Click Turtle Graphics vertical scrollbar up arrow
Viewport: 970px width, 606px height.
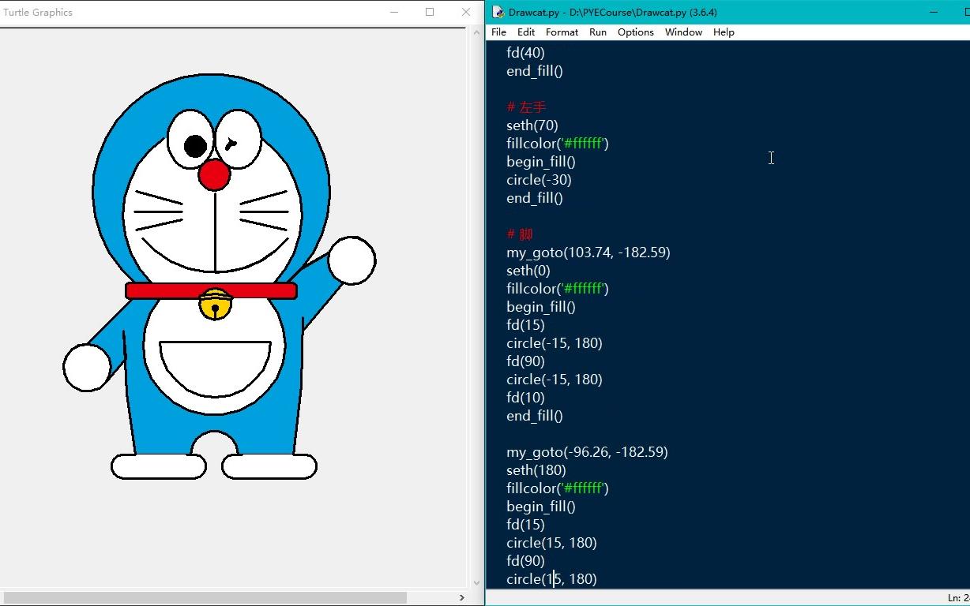tap(476, 33)
